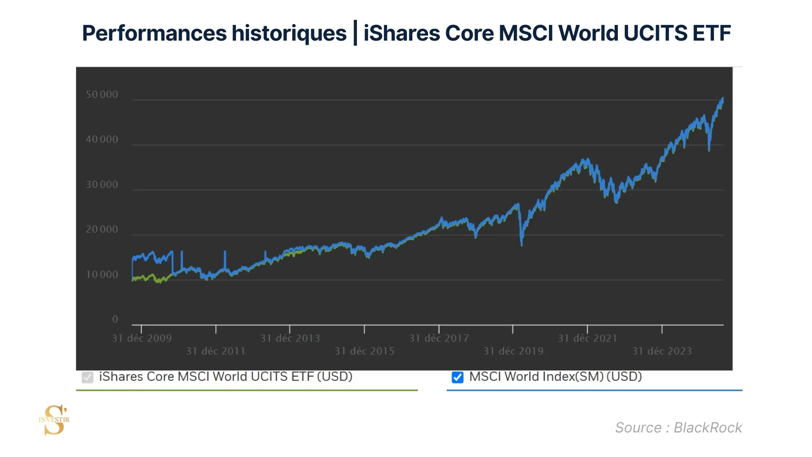Click the 31 déc 2021 axis label
The image size is (812, 457).
pyautogui.click(x=587, y=339)
